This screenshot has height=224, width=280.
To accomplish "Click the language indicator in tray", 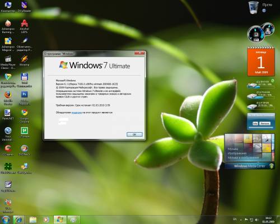I will point(235,219).
